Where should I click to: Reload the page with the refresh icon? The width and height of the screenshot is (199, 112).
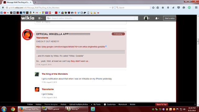[x=113, y=7]
